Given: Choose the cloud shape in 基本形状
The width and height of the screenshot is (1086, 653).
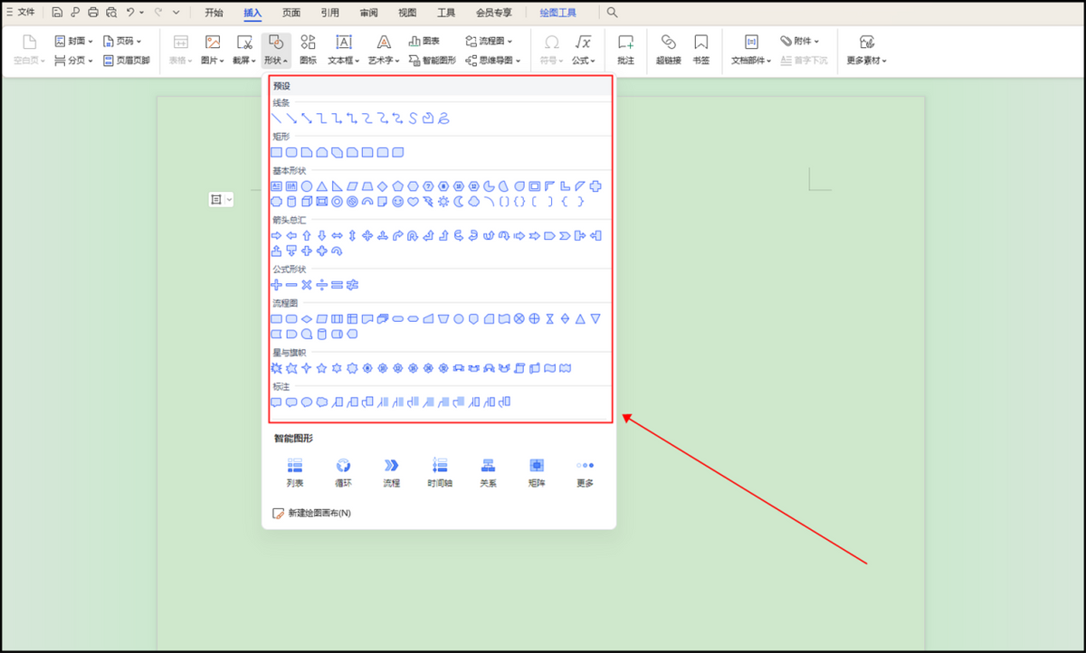Looking at the screenshot, I should click(x=473, y=202).
